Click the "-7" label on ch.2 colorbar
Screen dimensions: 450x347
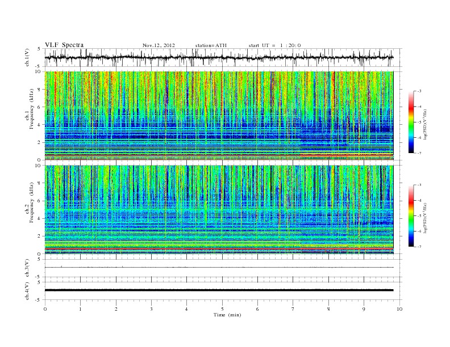click(x=419, y=247)
